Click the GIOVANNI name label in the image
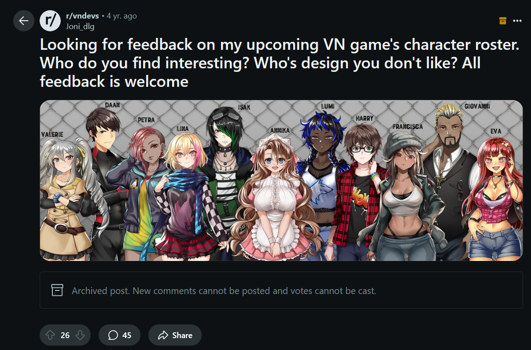Image resolution: width=531 pixels, height=350 pixels. 477,107
